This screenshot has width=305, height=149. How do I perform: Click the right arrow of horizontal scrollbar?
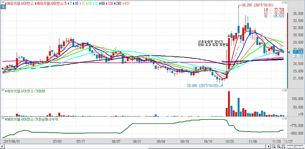268,146
